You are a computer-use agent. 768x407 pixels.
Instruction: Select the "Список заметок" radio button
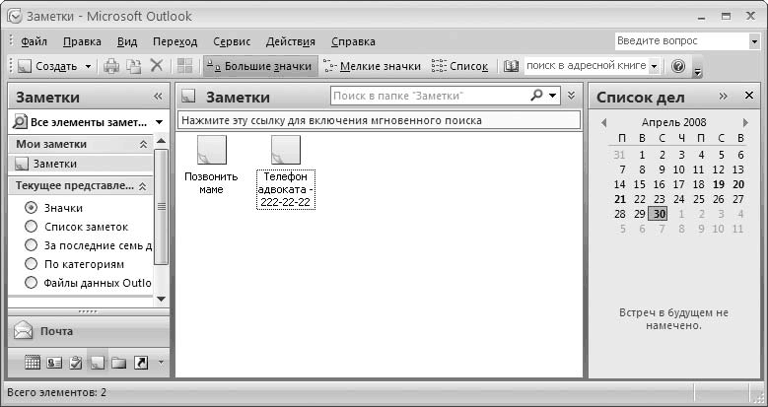pos(31,227)
